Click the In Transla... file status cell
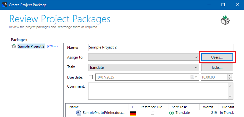This screenshot has width=244, height=117. (227, 113)
